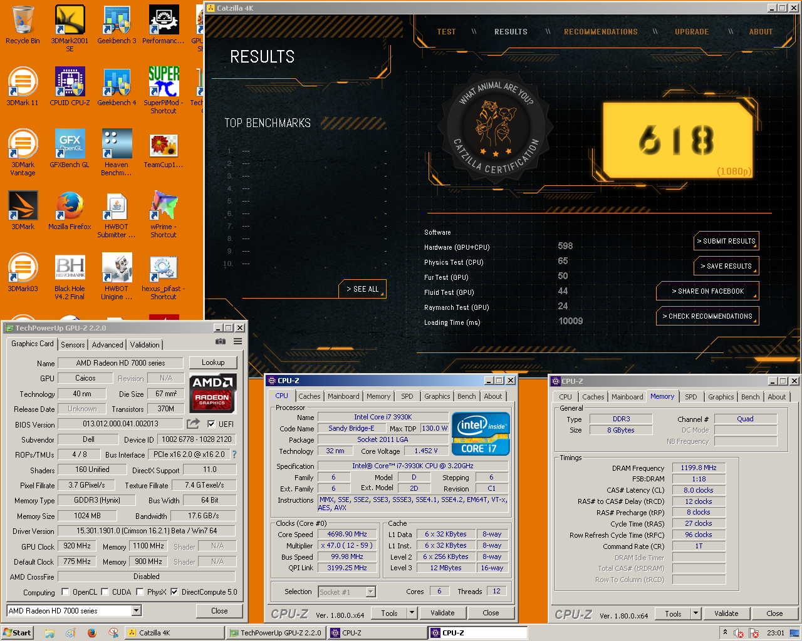This screenshot has width=802, height=641.
Task: Click GPU-Z screenshot camera icon
Action: 221,341
